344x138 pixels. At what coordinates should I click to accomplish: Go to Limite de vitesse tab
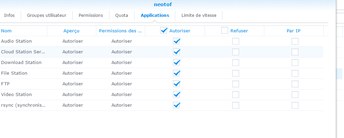coord(199,15)
